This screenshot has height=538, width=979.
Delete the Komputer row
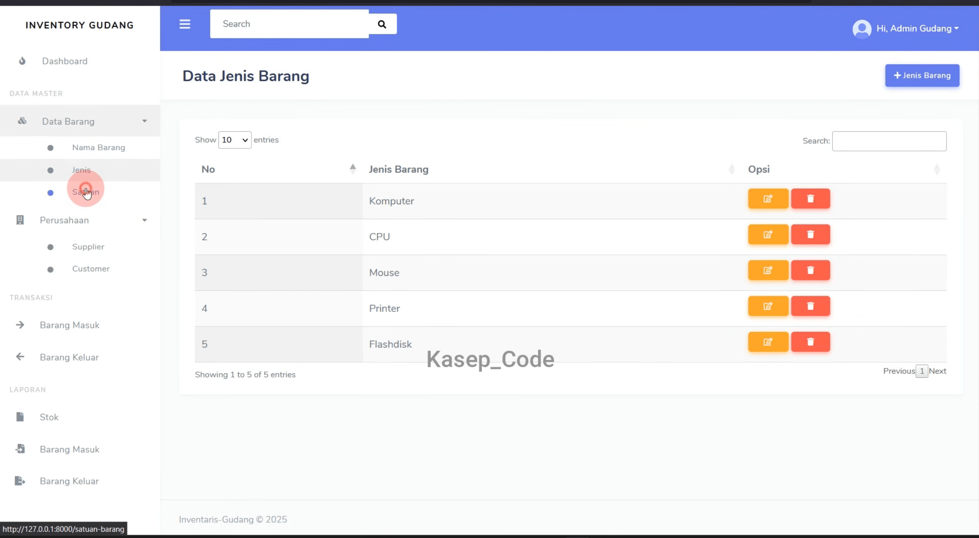[810, 198]
